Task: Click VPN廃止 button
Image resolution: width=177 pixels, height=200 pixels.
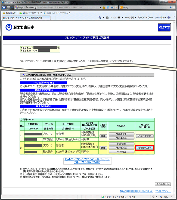Action: point(121,152)
